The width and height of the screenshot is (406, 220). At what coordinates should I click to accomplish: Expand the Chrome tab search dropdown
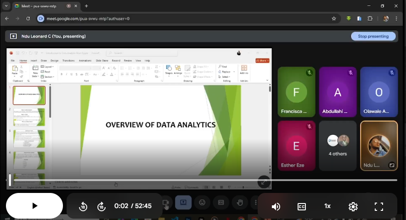pyautogui.click(x=6, y=6)
